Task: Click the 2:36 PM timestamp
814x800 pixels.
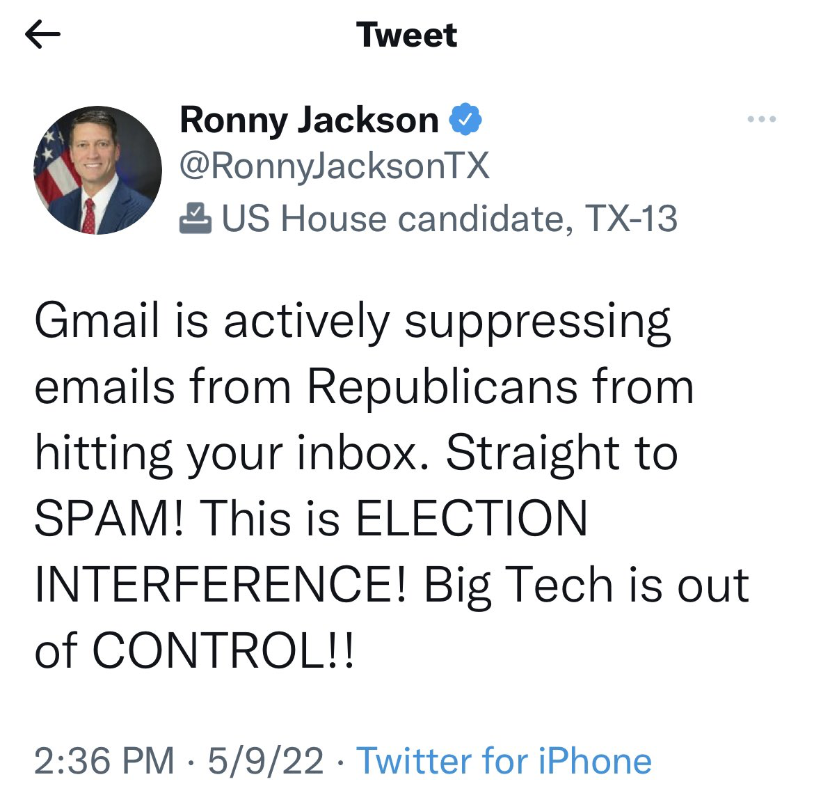Action: [x=104, y=760]
